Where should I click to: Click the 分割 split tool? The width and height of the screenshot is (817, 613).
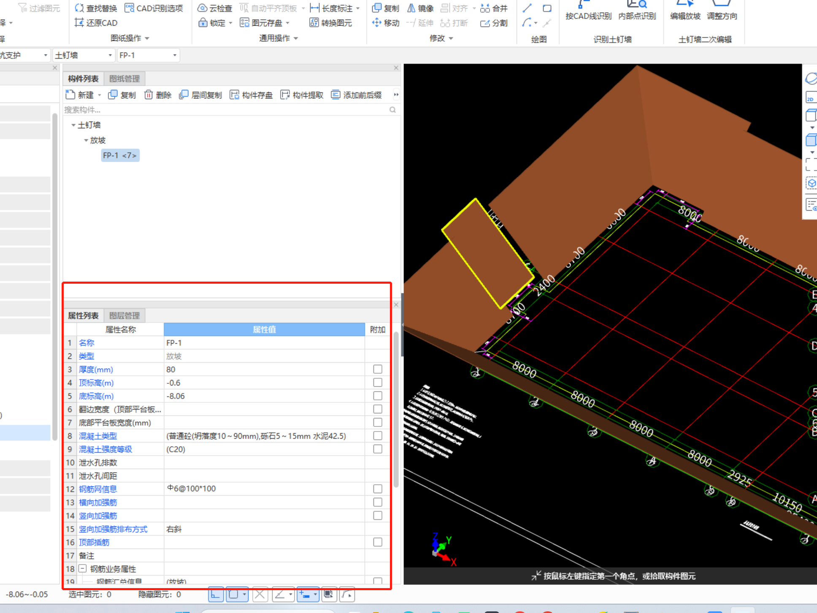tap(494, 23)
